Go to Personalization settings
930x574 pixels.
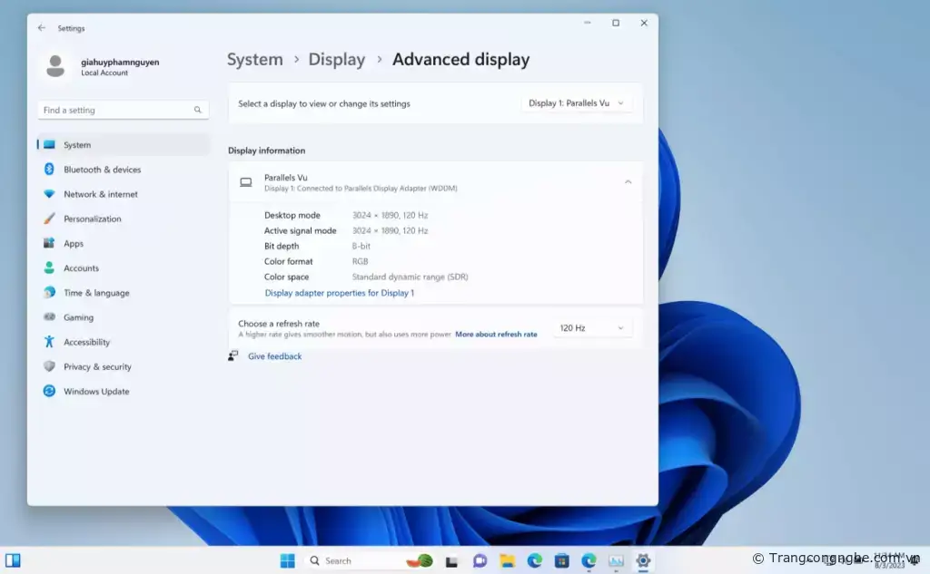coord(92,219)
